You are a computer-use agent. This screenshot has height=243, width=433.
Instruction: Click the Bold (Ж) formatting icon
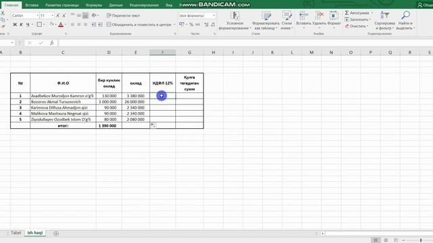15,25
